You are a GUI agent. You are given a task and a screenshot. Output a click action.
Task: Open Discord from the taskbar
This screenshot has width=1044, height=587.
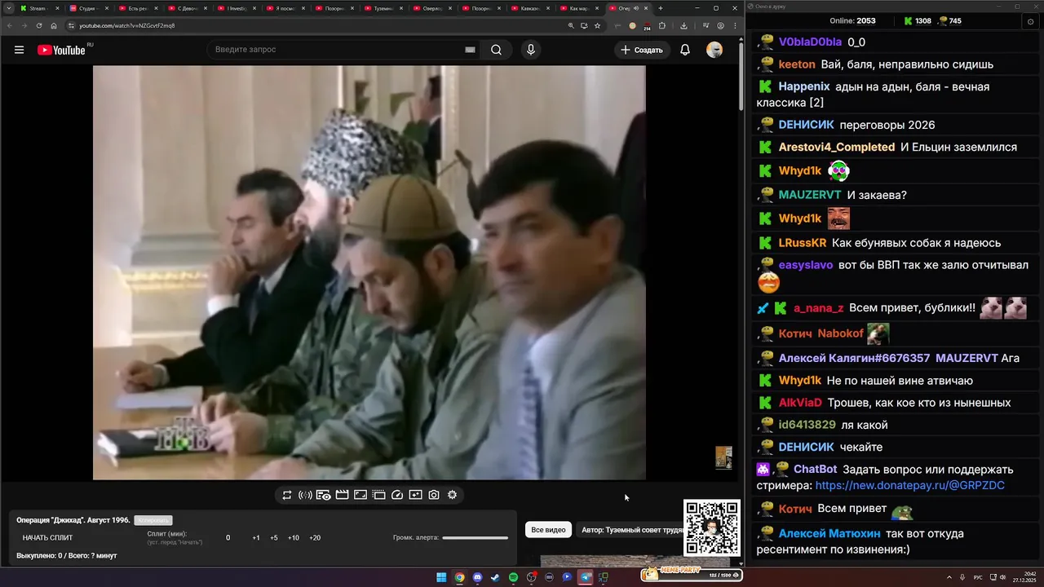[478, 577]
